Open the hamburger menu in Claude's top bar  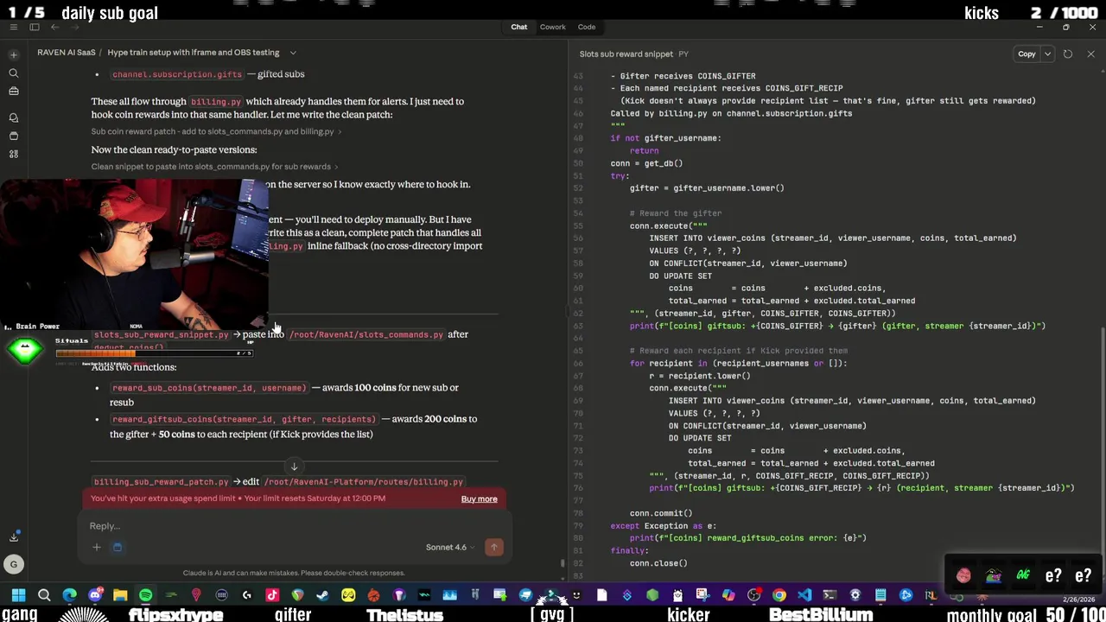coord(14,28)
